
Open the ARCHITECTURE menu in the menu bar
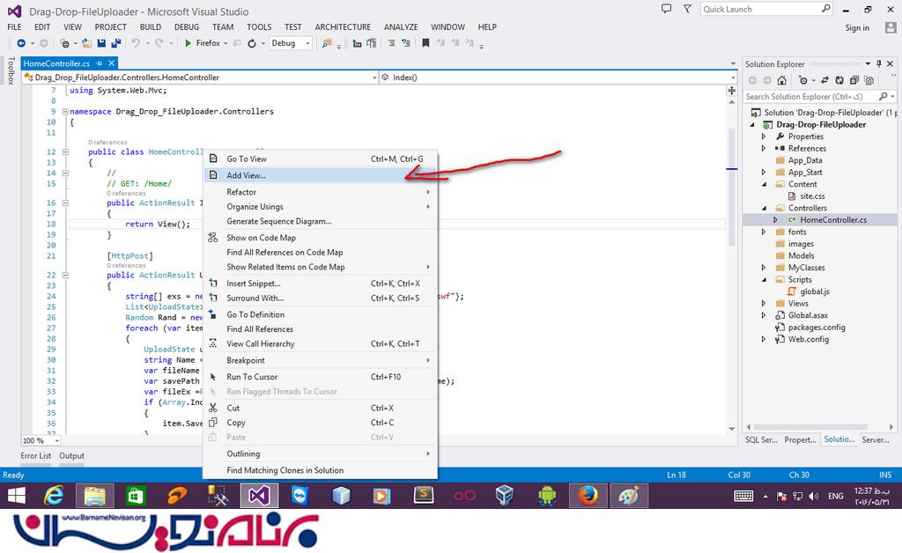coord(343,27)
